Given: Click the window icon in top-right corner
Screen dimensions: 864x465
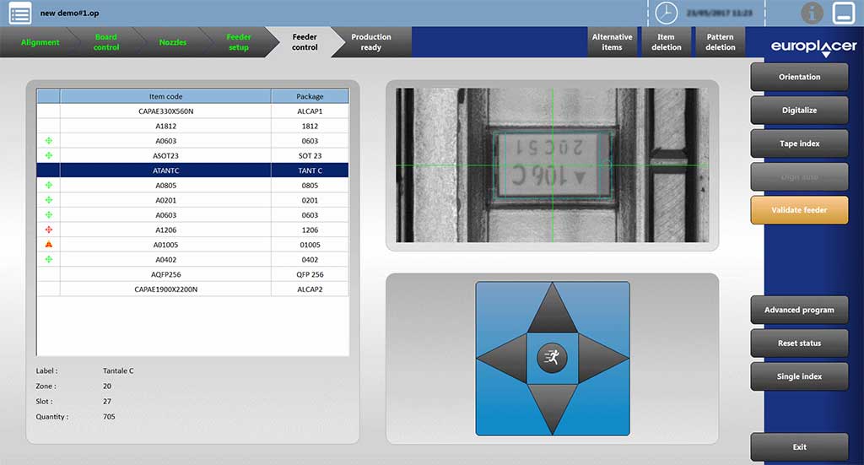Looking at the screenshot, I should coord(844,13).
